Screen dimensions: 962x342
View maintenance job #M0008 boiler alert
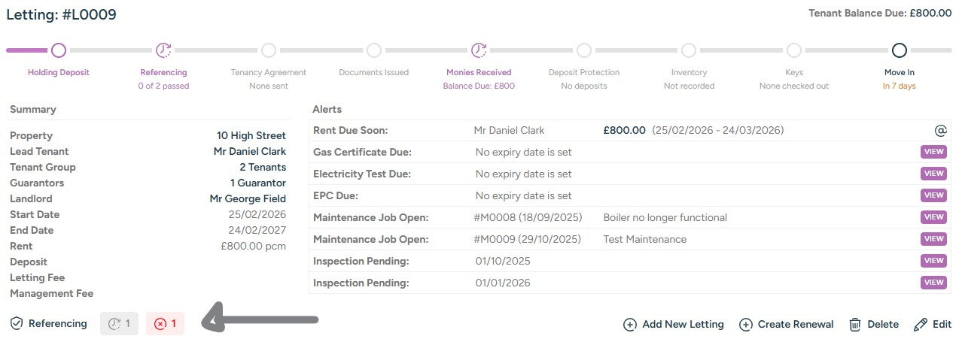[933, 217]
